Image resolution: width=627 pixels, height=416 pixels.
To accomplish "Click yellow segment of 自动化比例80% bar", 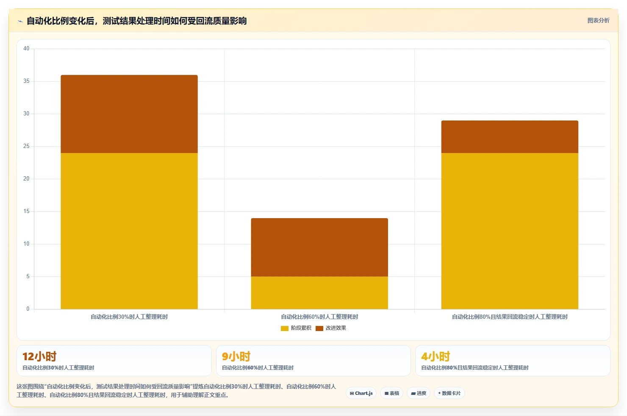I will point(510,231).
